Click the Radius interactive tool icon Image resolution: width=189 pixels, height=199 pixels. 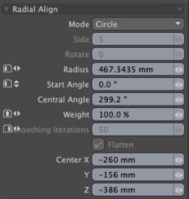coord(8,69)
